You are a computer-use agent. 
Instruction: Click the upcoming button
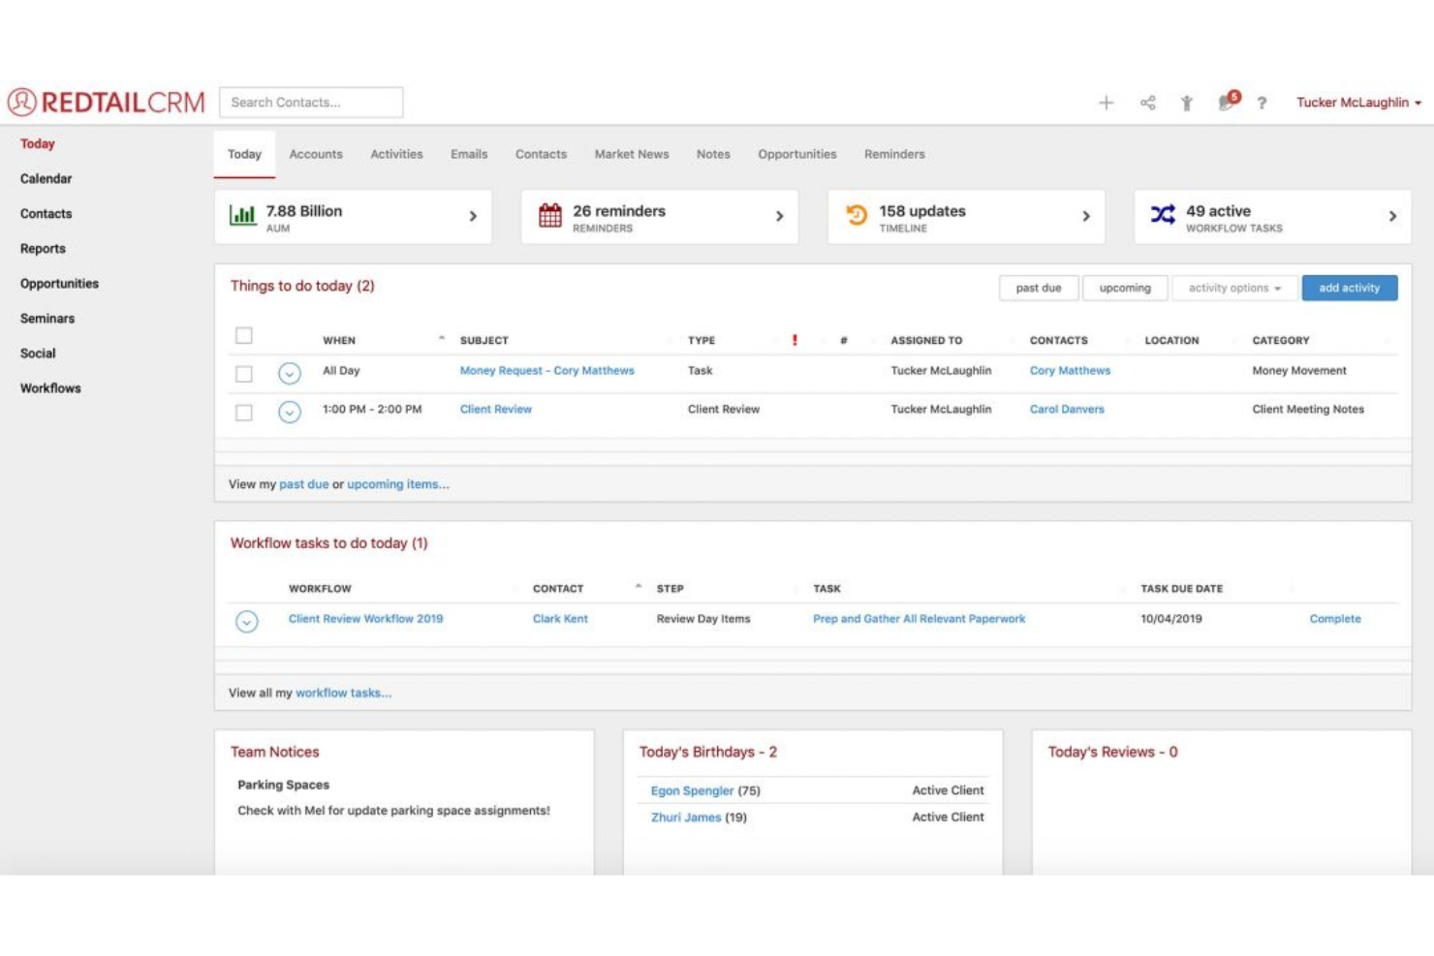tap(1125, 288)
